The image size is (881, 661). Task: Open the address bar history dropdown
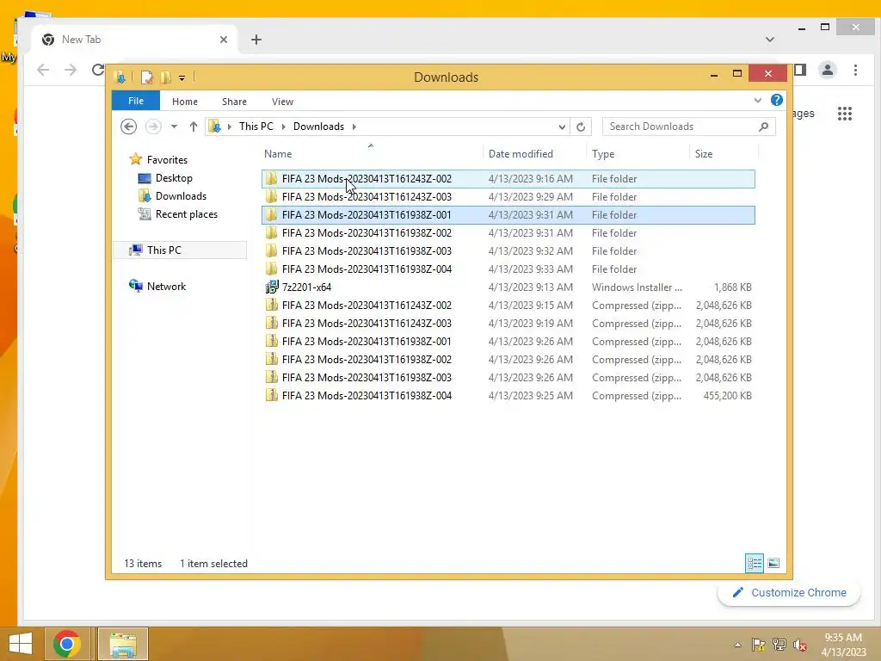tap(562, 127)
